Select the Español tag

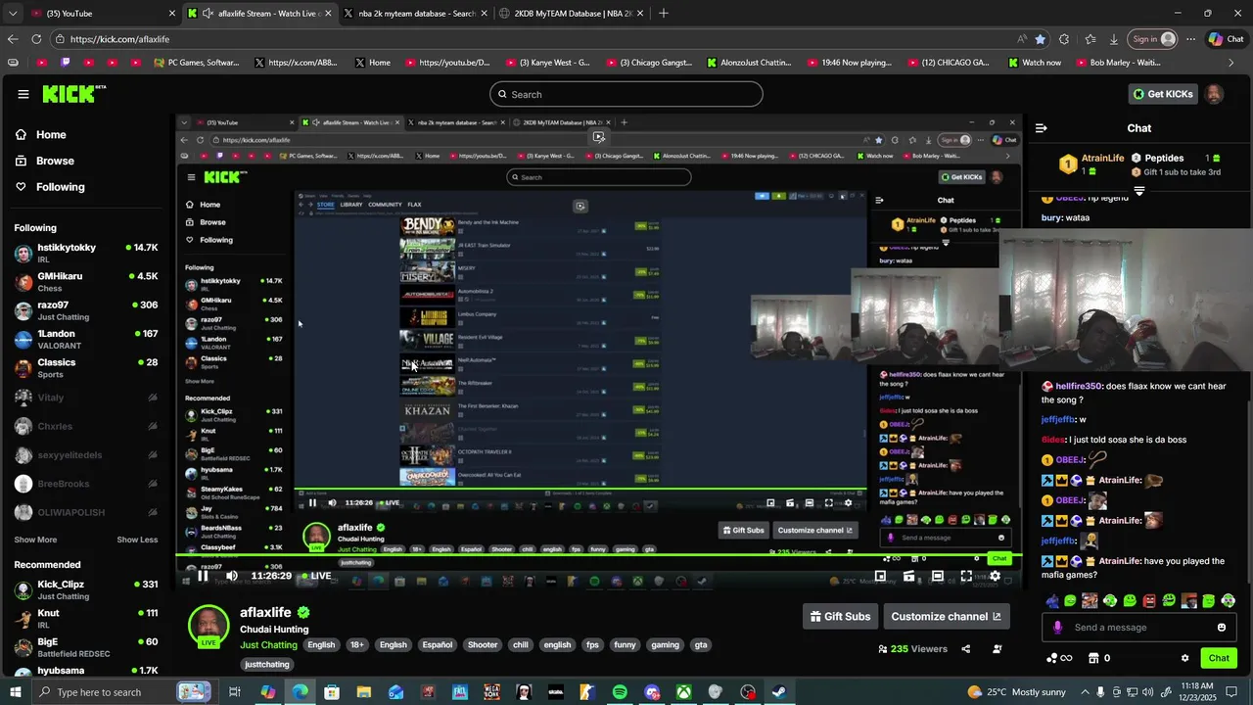438,645
